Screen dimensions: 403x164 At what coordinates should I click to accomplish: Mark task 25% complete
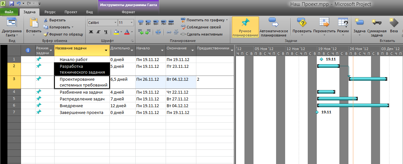pyautogui.click(x=148, y=23)
